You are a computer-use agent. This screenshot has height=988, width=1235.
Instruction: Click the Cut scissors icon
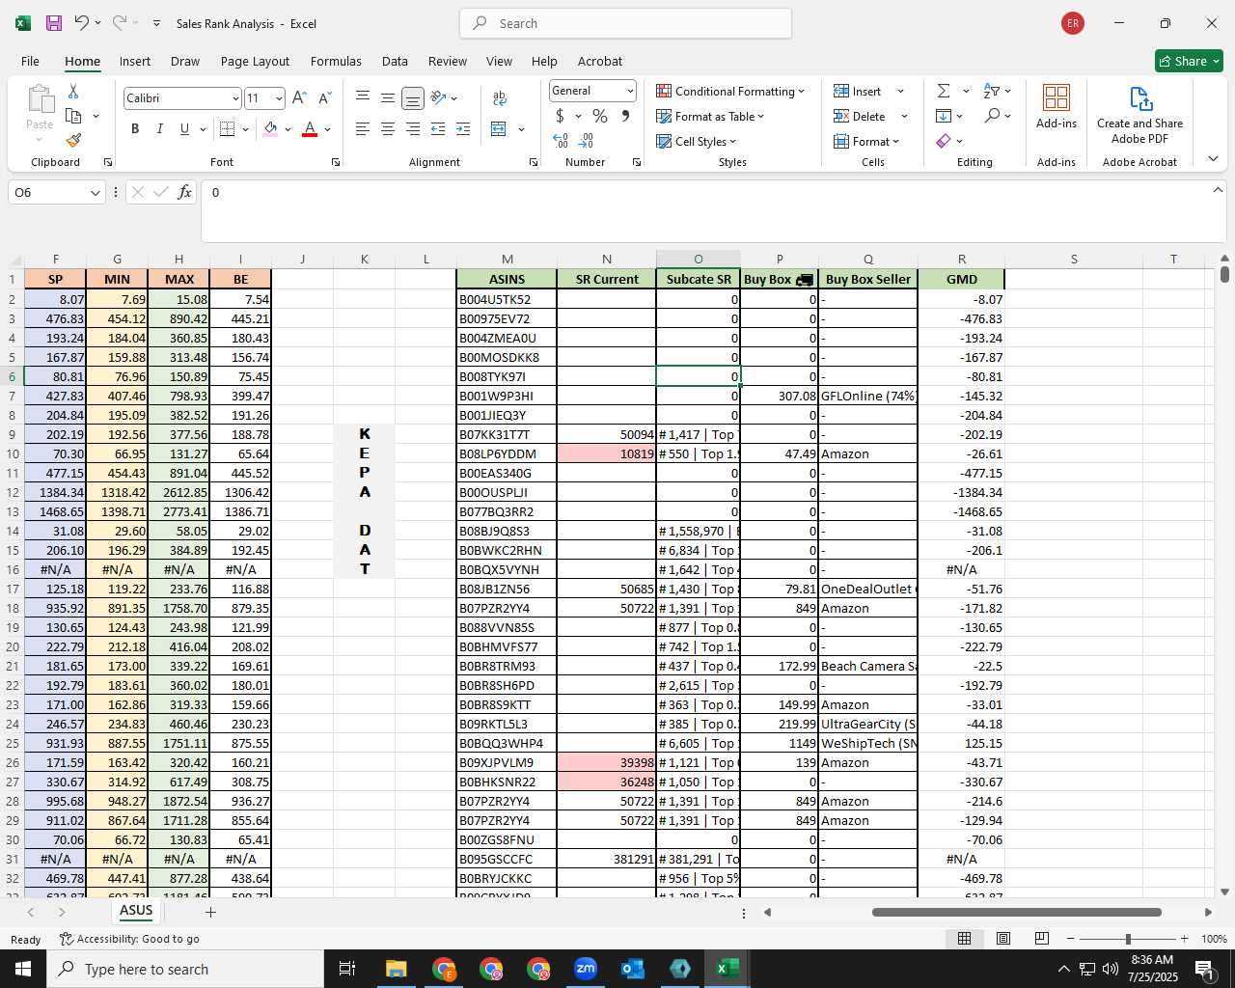(73, 92)
